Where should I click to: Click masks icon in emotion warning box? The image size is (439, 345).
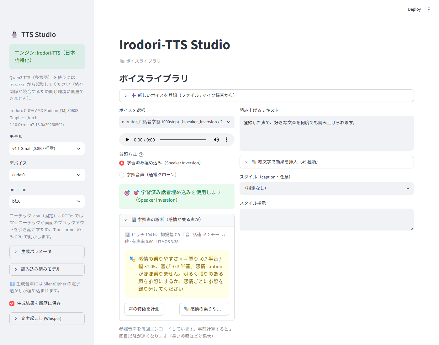pyautogui.click(x=133, y=259)
